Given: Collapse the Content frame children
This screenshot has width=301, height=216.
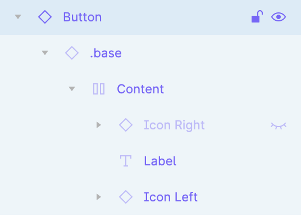Looking at the screenshot, I should coord(72,89).
